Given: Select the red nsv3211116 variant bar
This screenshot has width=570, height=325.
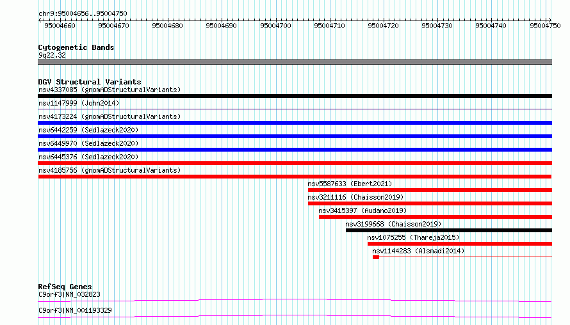Looking at the screenshot, I should point(430,203).
